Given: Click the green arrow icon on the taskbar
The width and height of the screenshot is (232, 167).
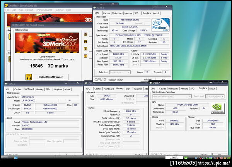Looking at the screenshot, I should [186, 158].
